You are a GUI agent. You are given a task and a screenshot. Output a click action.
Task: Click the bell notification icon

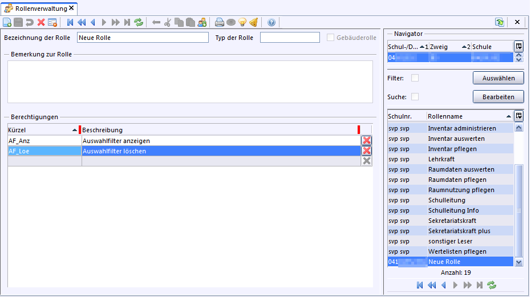click(x=254, y=23)
